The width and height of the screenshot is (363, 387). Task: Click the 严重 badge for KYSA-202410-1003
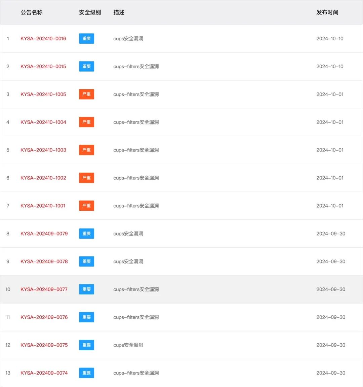[86, 150]
